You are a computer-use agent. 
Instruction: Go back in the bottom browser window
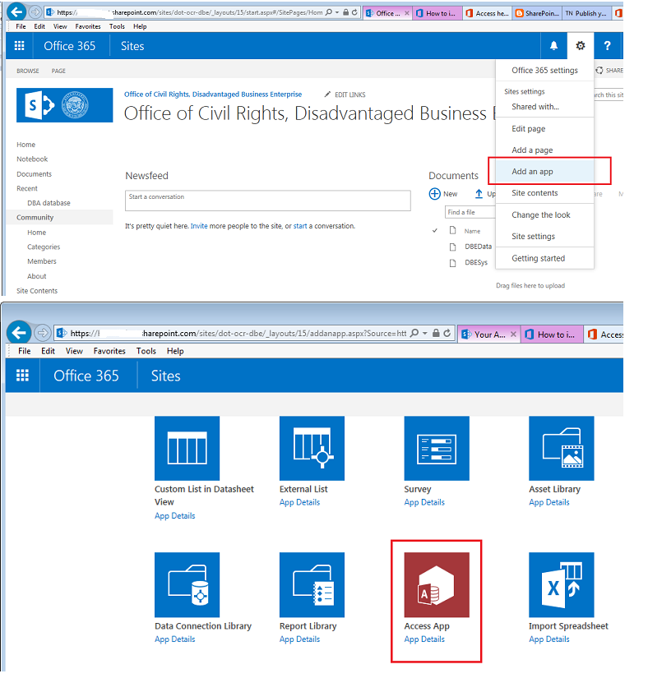coord(19,332)
